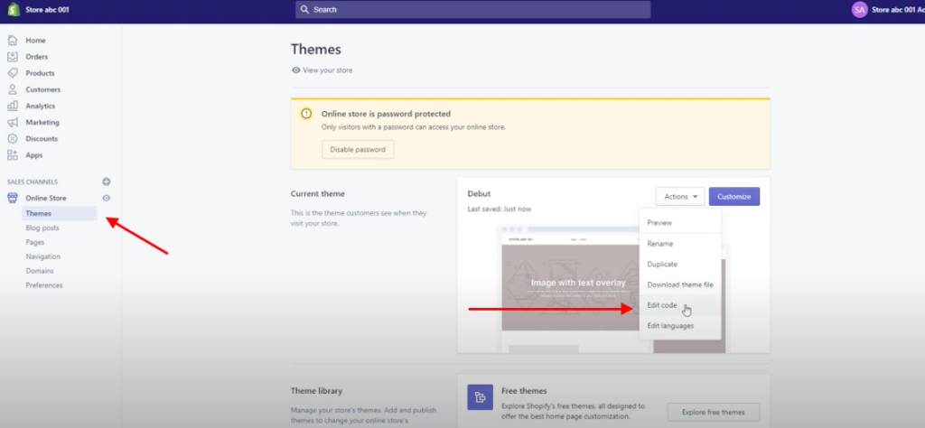Click the Explore free themes button

714,412
